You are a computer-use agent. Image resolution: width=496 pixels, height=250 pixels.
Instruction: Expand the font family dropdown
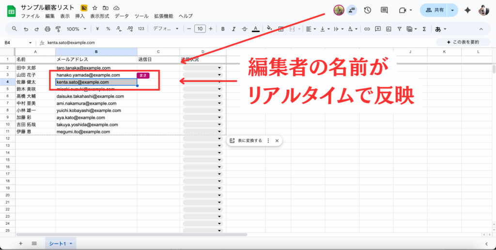pos(166,29)
